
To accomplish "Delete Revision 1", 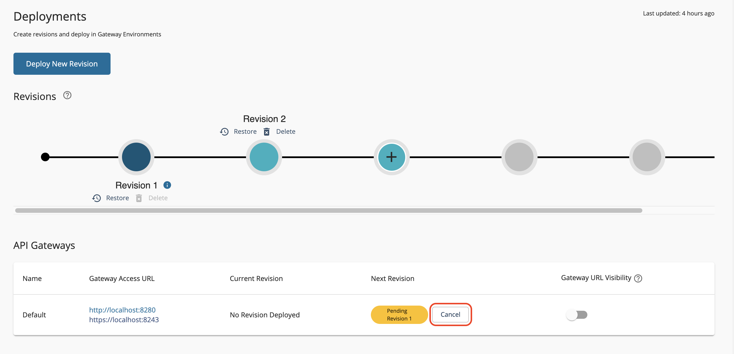I will pyautogui.click(x=158, y=198).
